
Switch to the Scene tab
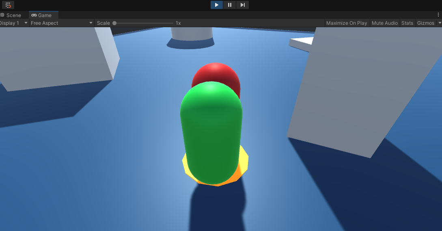[11, 15]
